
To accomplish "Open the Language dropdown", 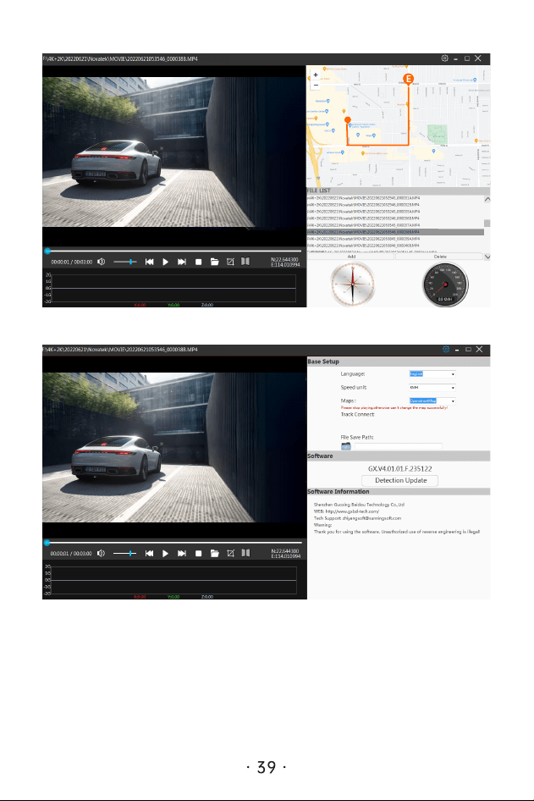I will (x=432, y=374).
